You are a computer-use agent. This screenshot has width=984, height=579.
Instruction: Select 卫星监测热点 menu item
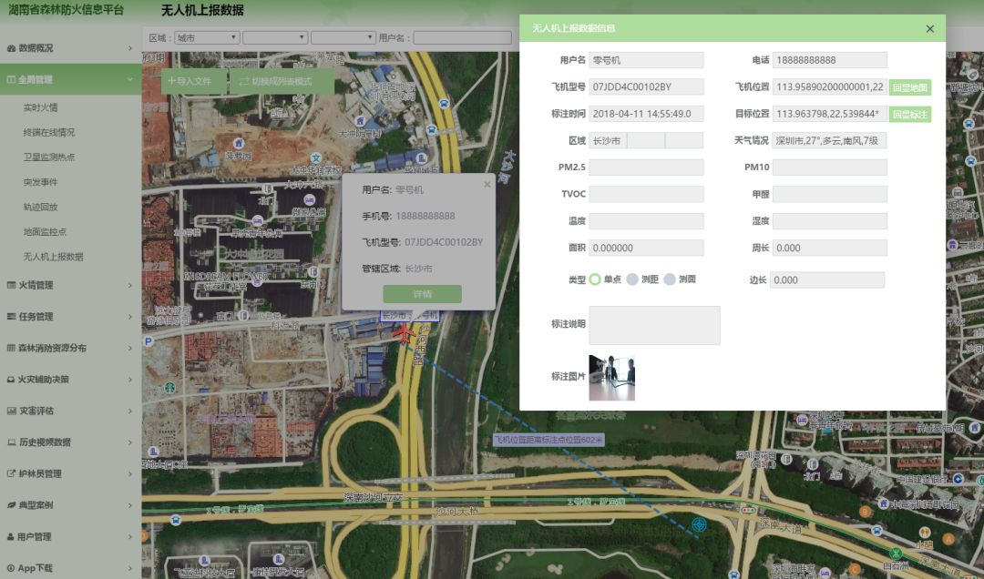click(x=49, y=157)
